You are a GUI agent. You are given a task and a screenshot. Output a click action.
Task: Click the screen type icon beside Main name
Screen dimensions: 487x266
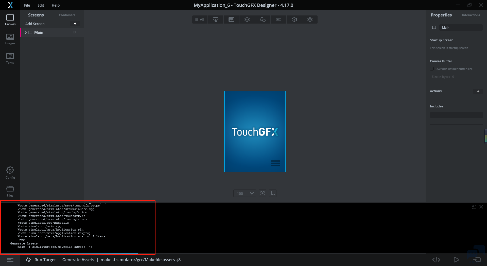(434, 27)
